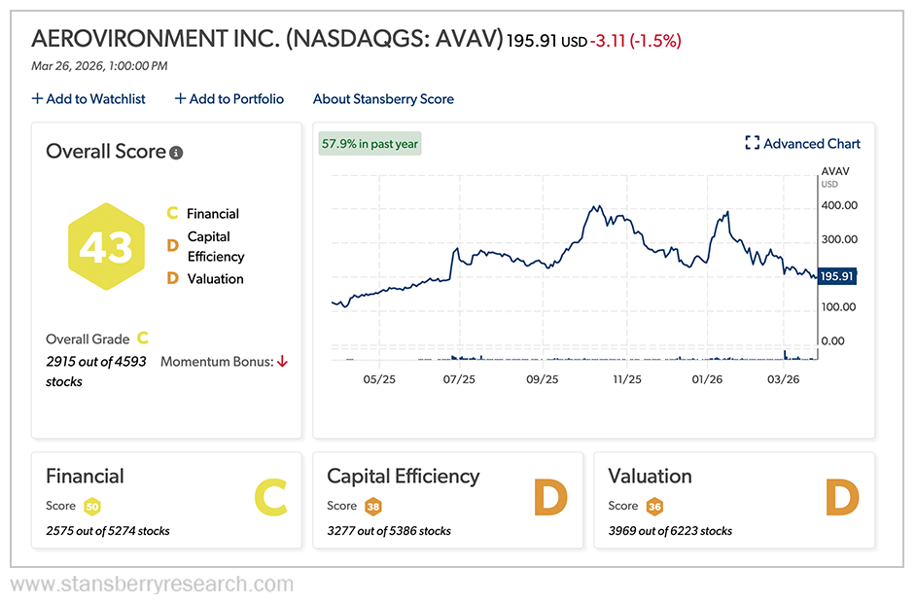Click the Overall Grade C badge

pos(141,338)
